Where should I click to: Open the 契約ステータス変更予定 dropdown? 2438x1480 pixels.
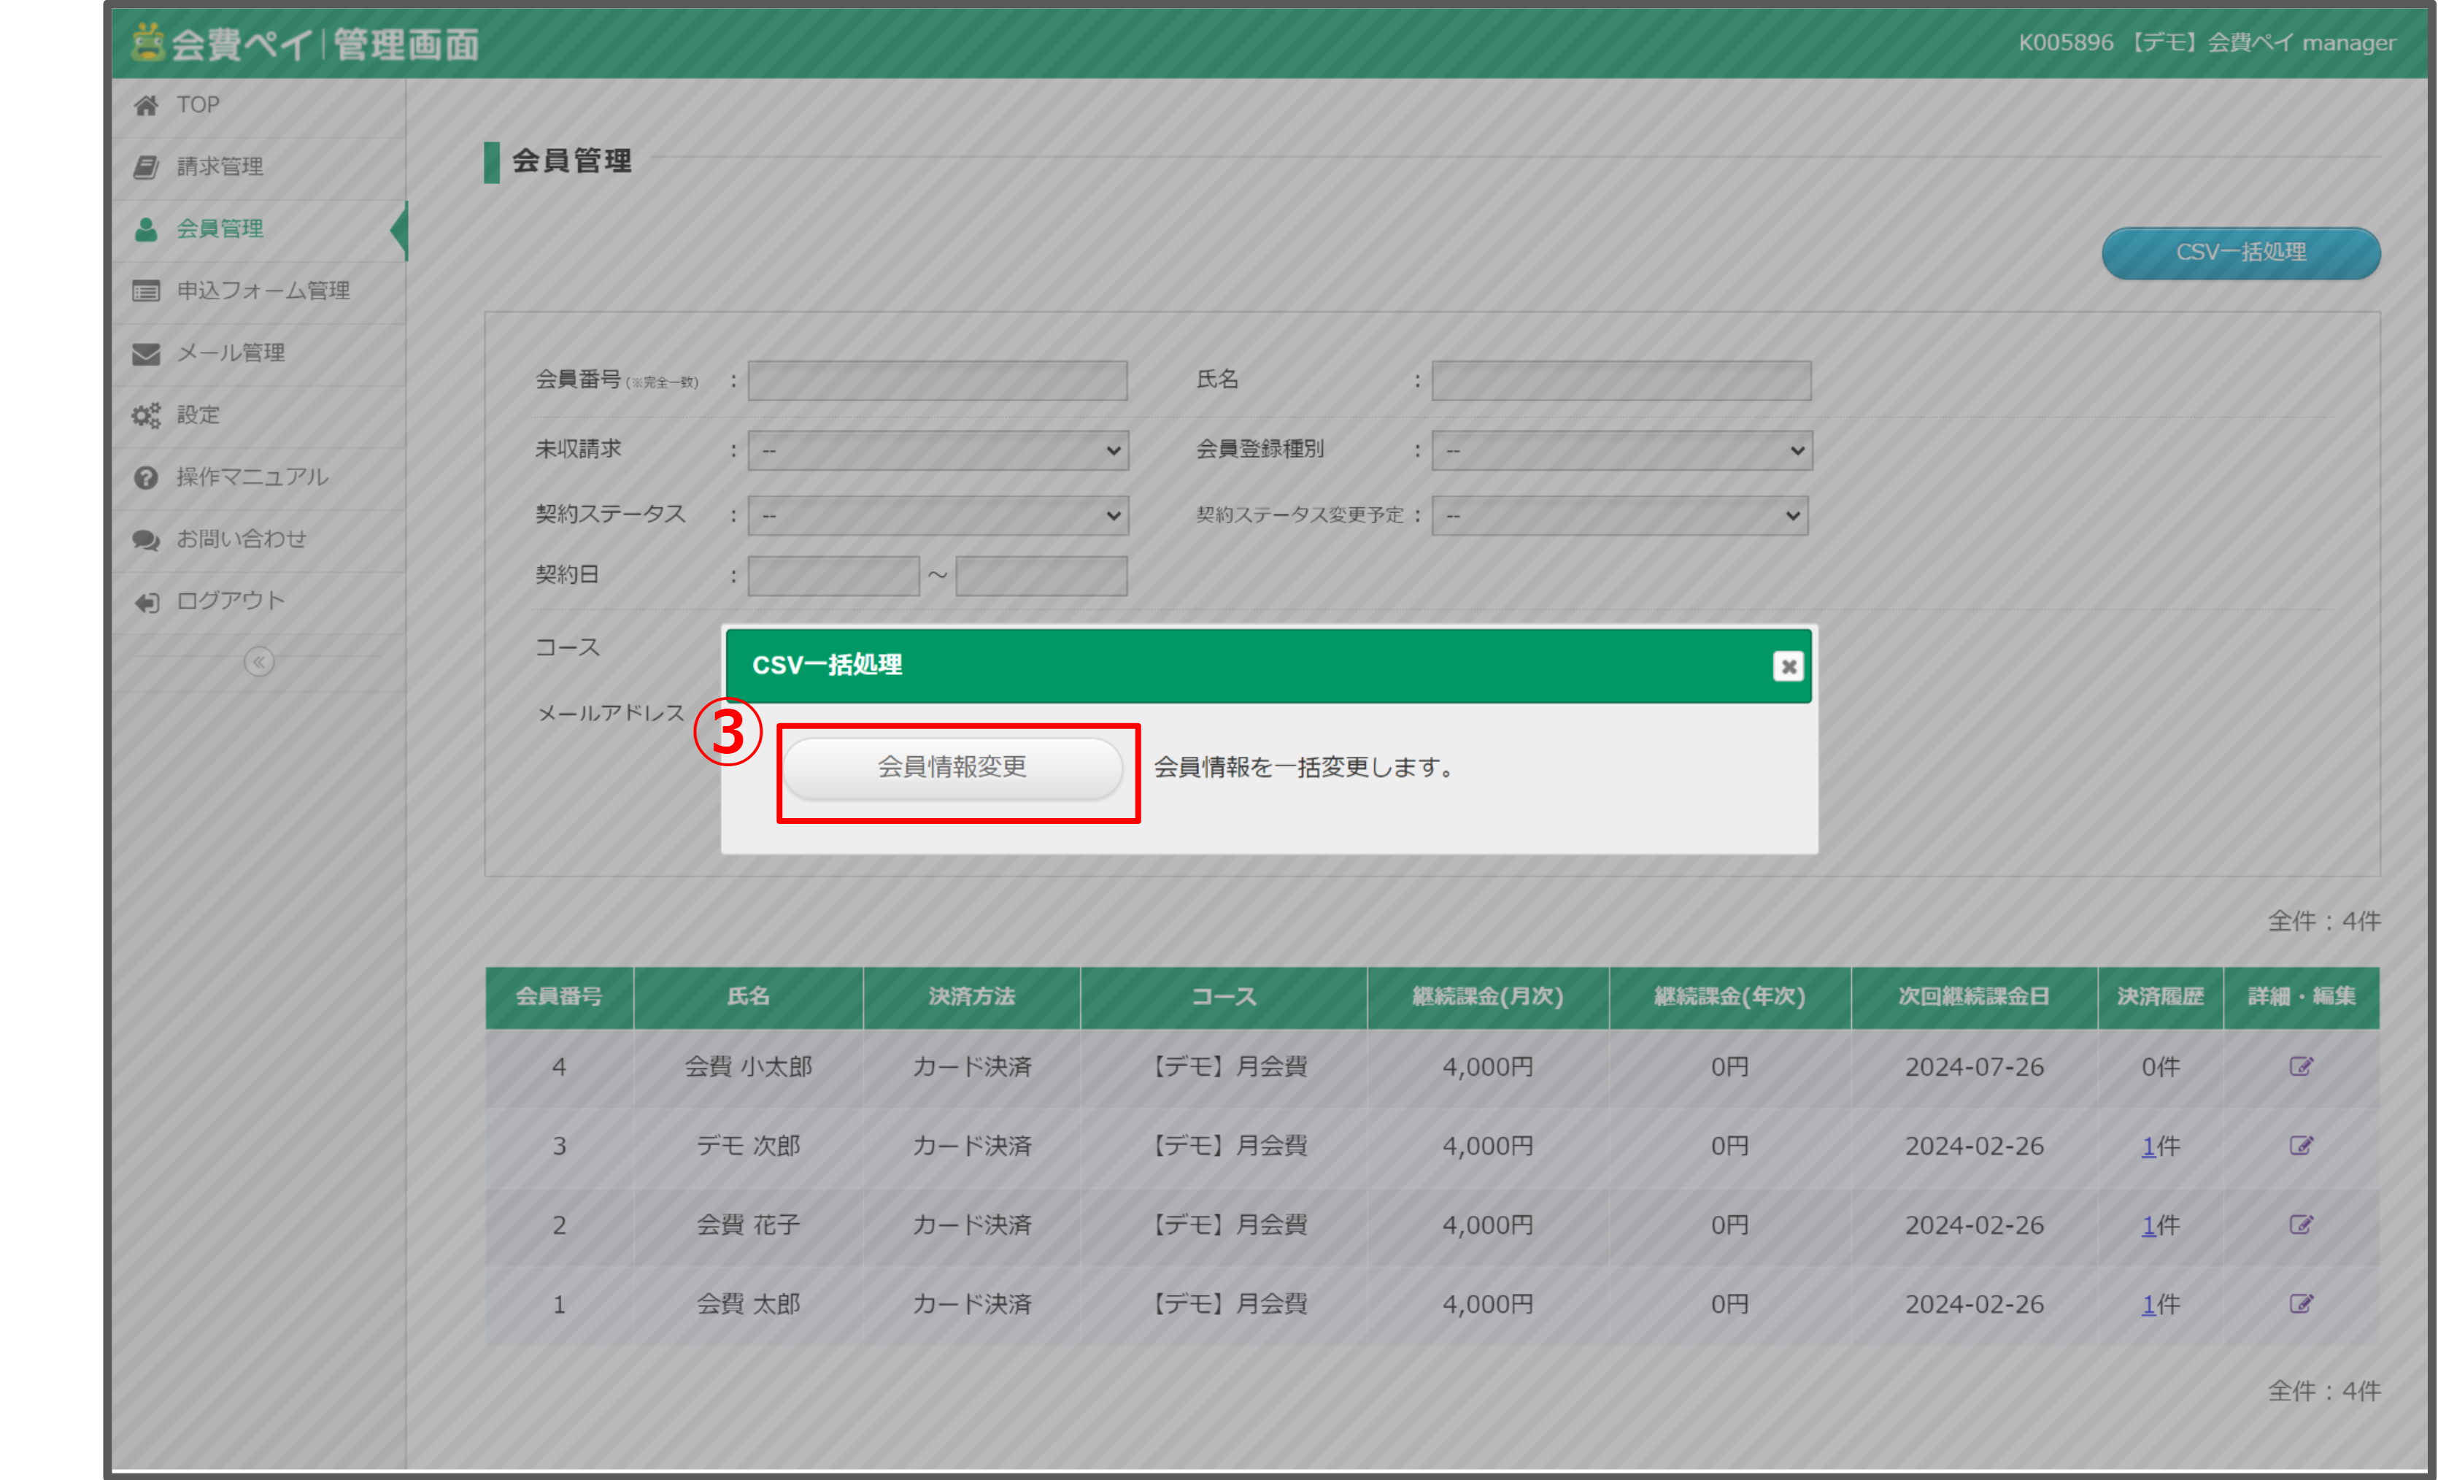pos(1619,515)
